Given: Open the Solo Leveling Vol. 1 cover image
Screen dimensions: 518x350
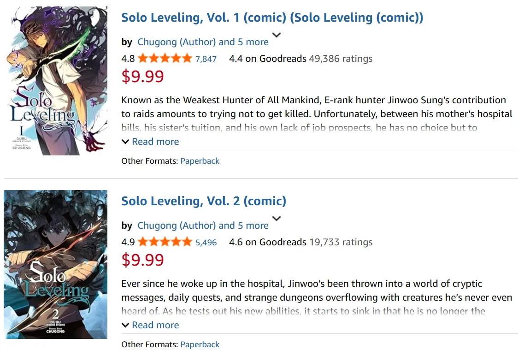Looking at the screenshot, I should pos(55,81).
